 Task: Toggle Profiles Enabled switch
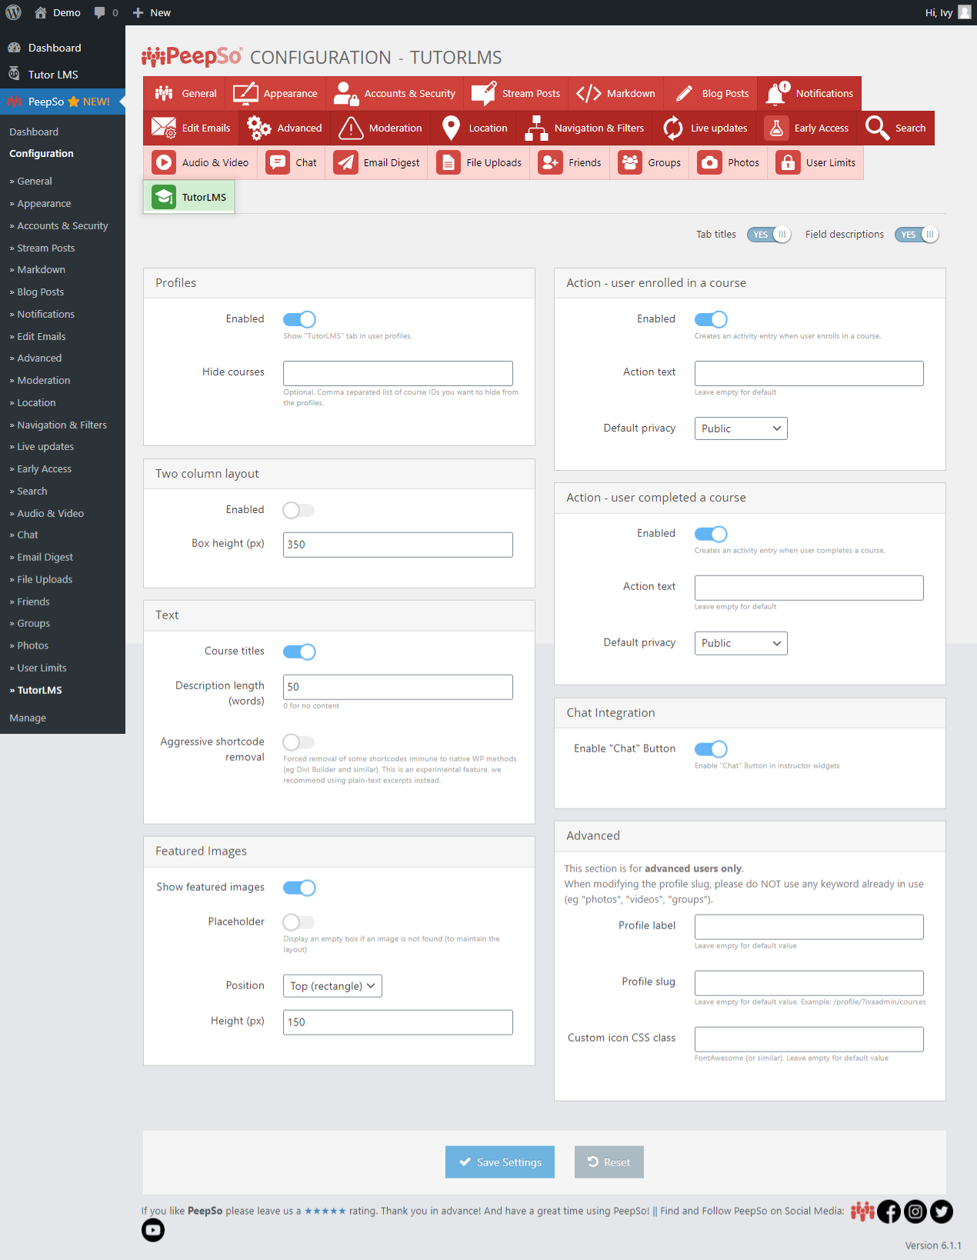(299, 319)
